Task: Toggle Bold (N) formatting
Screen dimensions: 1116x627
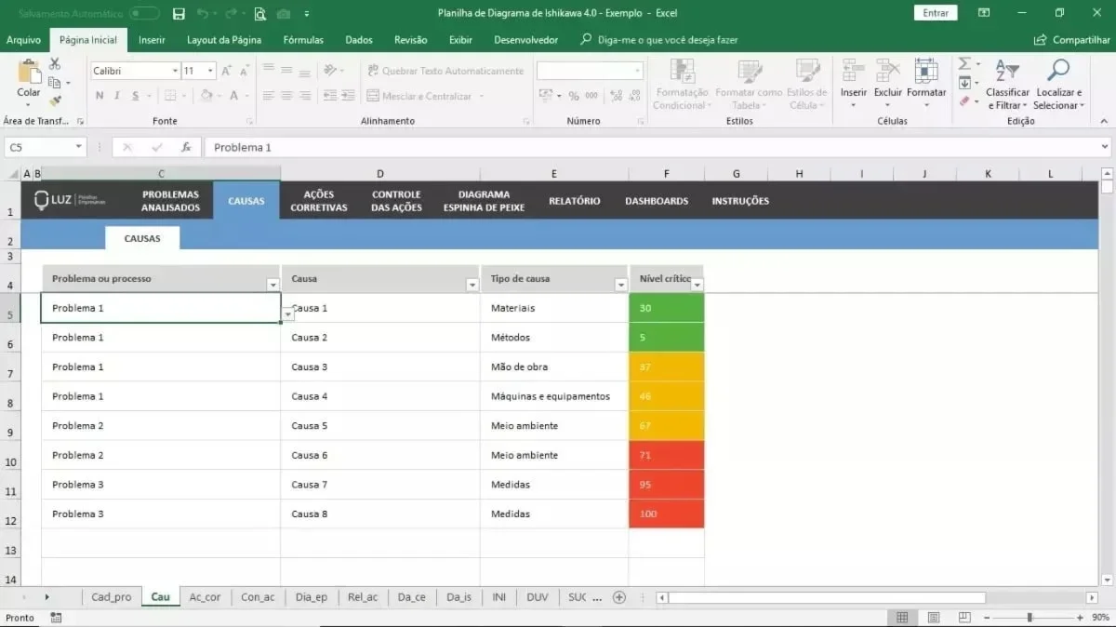Action: 100,96
